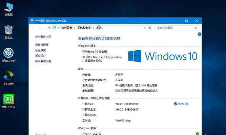Expand the chevron after 系统和安全 in the breadcrumb
The width and height of the screenshot is (226, 135).
pyautogui.click(x=94, y=28)
